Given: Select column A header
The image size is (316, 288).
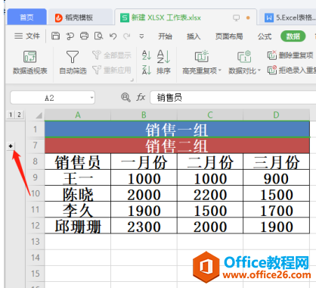Looking at the screenshot, I should coord(78,115).
